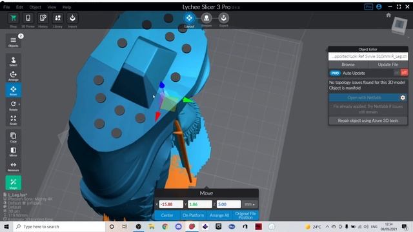This screenshot has height=232, width=413.
Task: Choose the Arrange tool
Action: [13, 76]
